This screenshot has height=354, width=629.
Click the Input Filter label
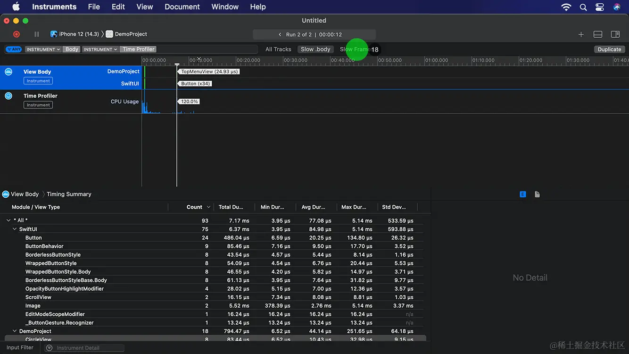[x=20, y=347]
